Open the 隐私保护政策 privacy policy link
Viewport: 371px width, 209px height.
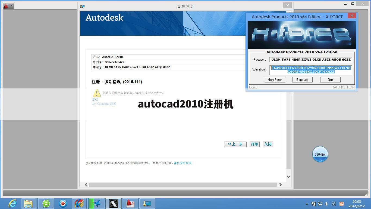point(183,163)
